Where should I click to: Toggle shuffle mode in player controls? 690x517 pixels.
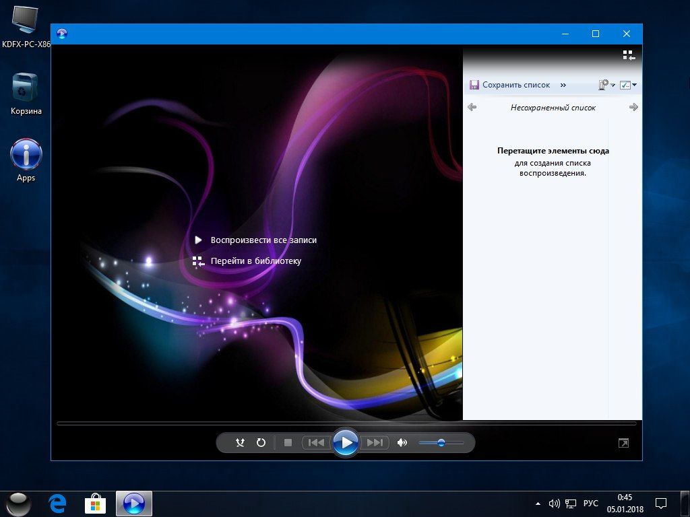241,443
